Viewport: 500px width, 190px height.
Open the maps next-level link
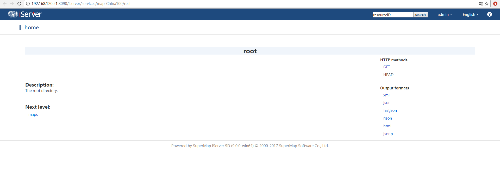click(33, 115)
